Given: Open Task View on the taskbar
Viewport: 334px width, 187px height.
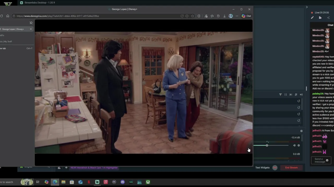Looking at the screenshot, I should point(38,182).
